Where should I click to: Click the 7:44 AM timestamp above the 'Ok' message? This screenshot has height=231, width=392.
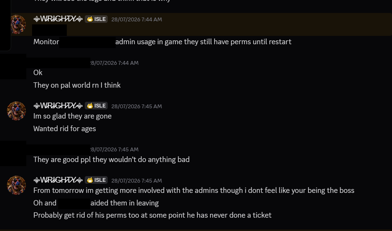click(x=114, y=63)
